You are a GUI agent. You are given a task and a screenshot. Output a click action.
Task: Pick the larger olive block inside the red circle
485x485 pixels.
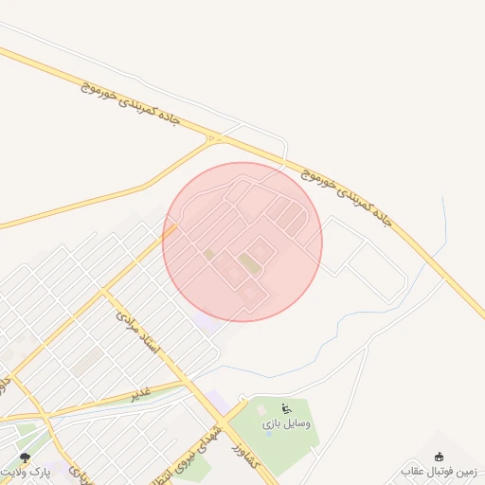point(249,263)
